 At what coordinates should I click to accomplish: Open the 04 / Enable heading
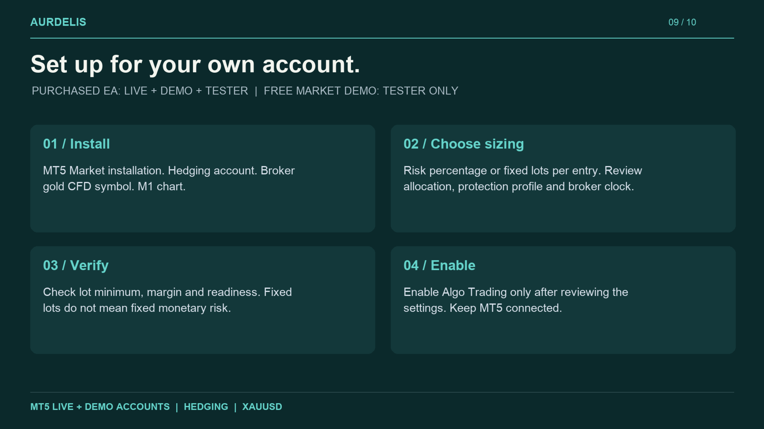click(439, 265)
